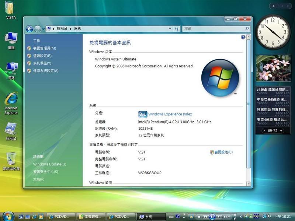Launch Internet Explorer from the desktop
The image size is (295, 221).
(11, 104)
